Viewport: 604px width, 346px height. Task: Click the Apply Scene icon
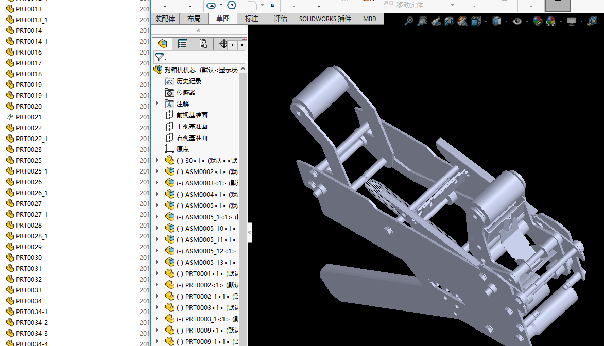point(550,21)
